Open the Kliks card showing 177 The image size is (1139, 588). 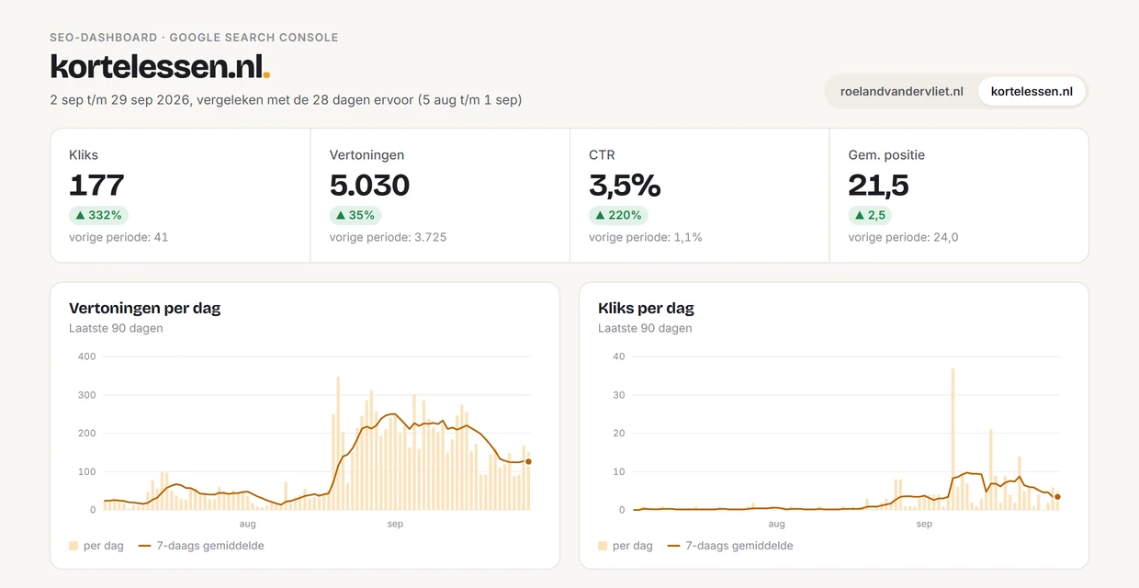pos(180,196)
